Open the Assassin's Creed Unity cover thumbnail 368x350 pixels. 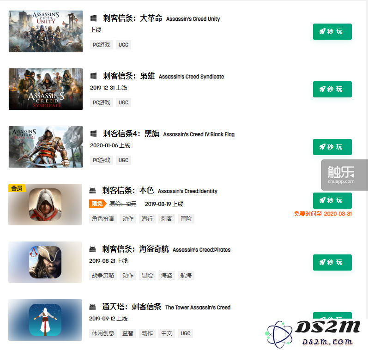46,31
